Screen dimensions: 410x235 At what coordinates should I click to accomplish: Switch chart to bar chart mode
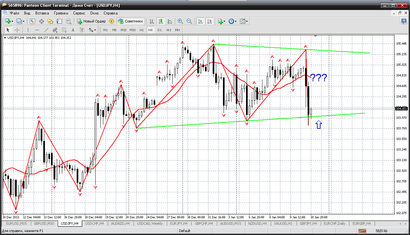pos(152,21)
